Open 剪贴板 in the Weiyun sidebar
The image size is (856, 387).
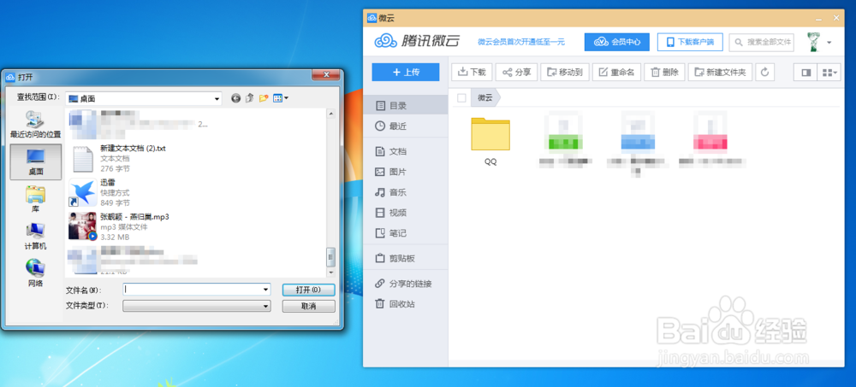click(405, 258)
